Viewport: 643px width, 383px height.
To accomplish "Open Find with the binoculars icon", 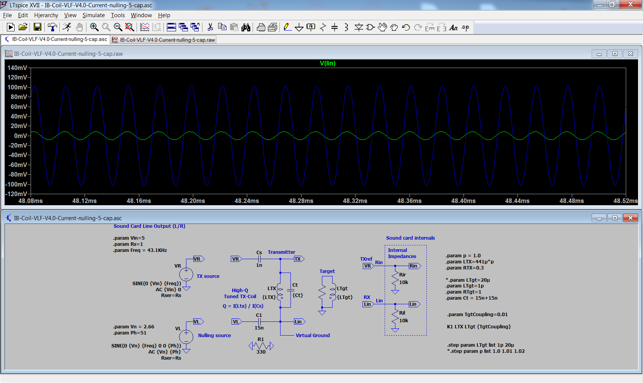I will (246, 27).
